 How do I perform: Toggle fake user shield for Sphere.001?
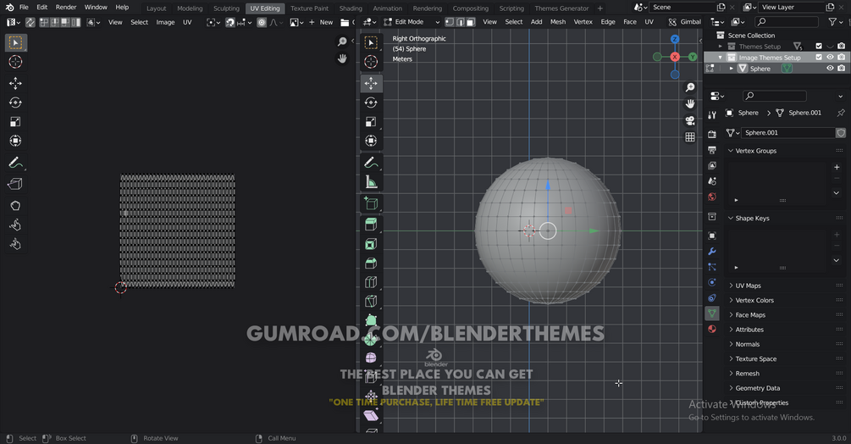click(841, 132)
